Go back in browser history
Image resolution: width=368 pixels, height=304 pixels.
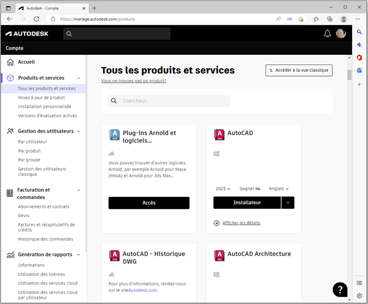coord(10,19)
